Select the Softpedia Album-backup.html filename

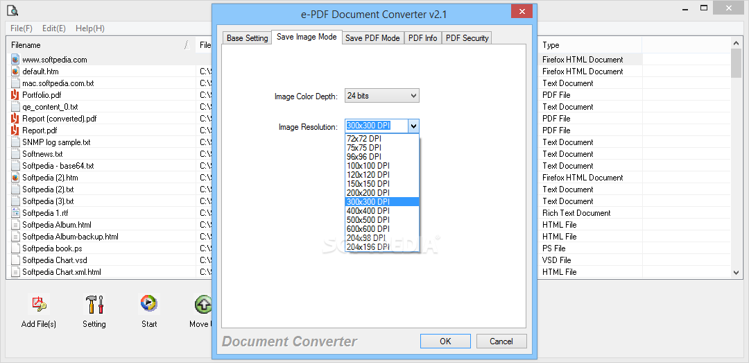click(x=70, y=237)
